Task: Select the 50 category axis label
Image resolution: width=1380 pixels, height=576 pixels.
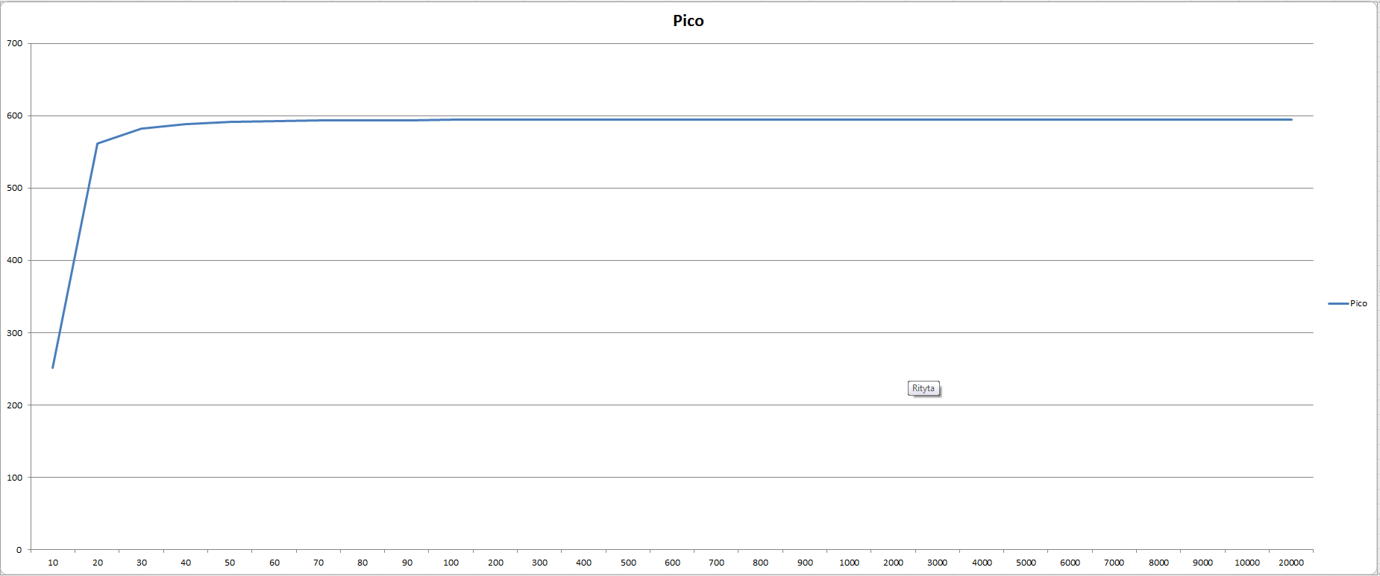Action: (230, 563)
